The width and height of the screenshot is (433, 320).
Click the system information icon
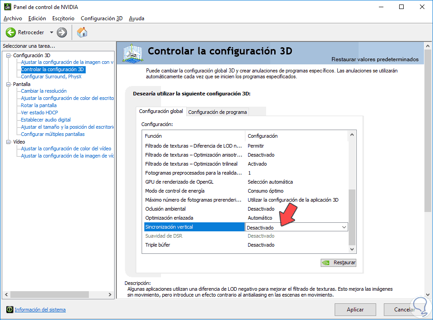[9, 310]
